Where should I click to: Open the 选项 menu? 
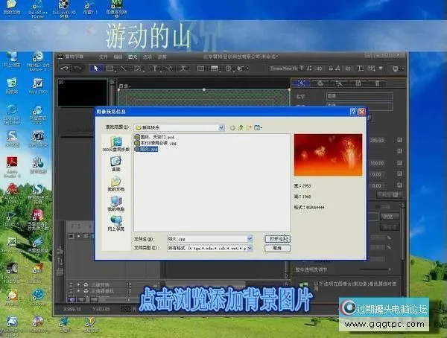[x=147, y=57]
